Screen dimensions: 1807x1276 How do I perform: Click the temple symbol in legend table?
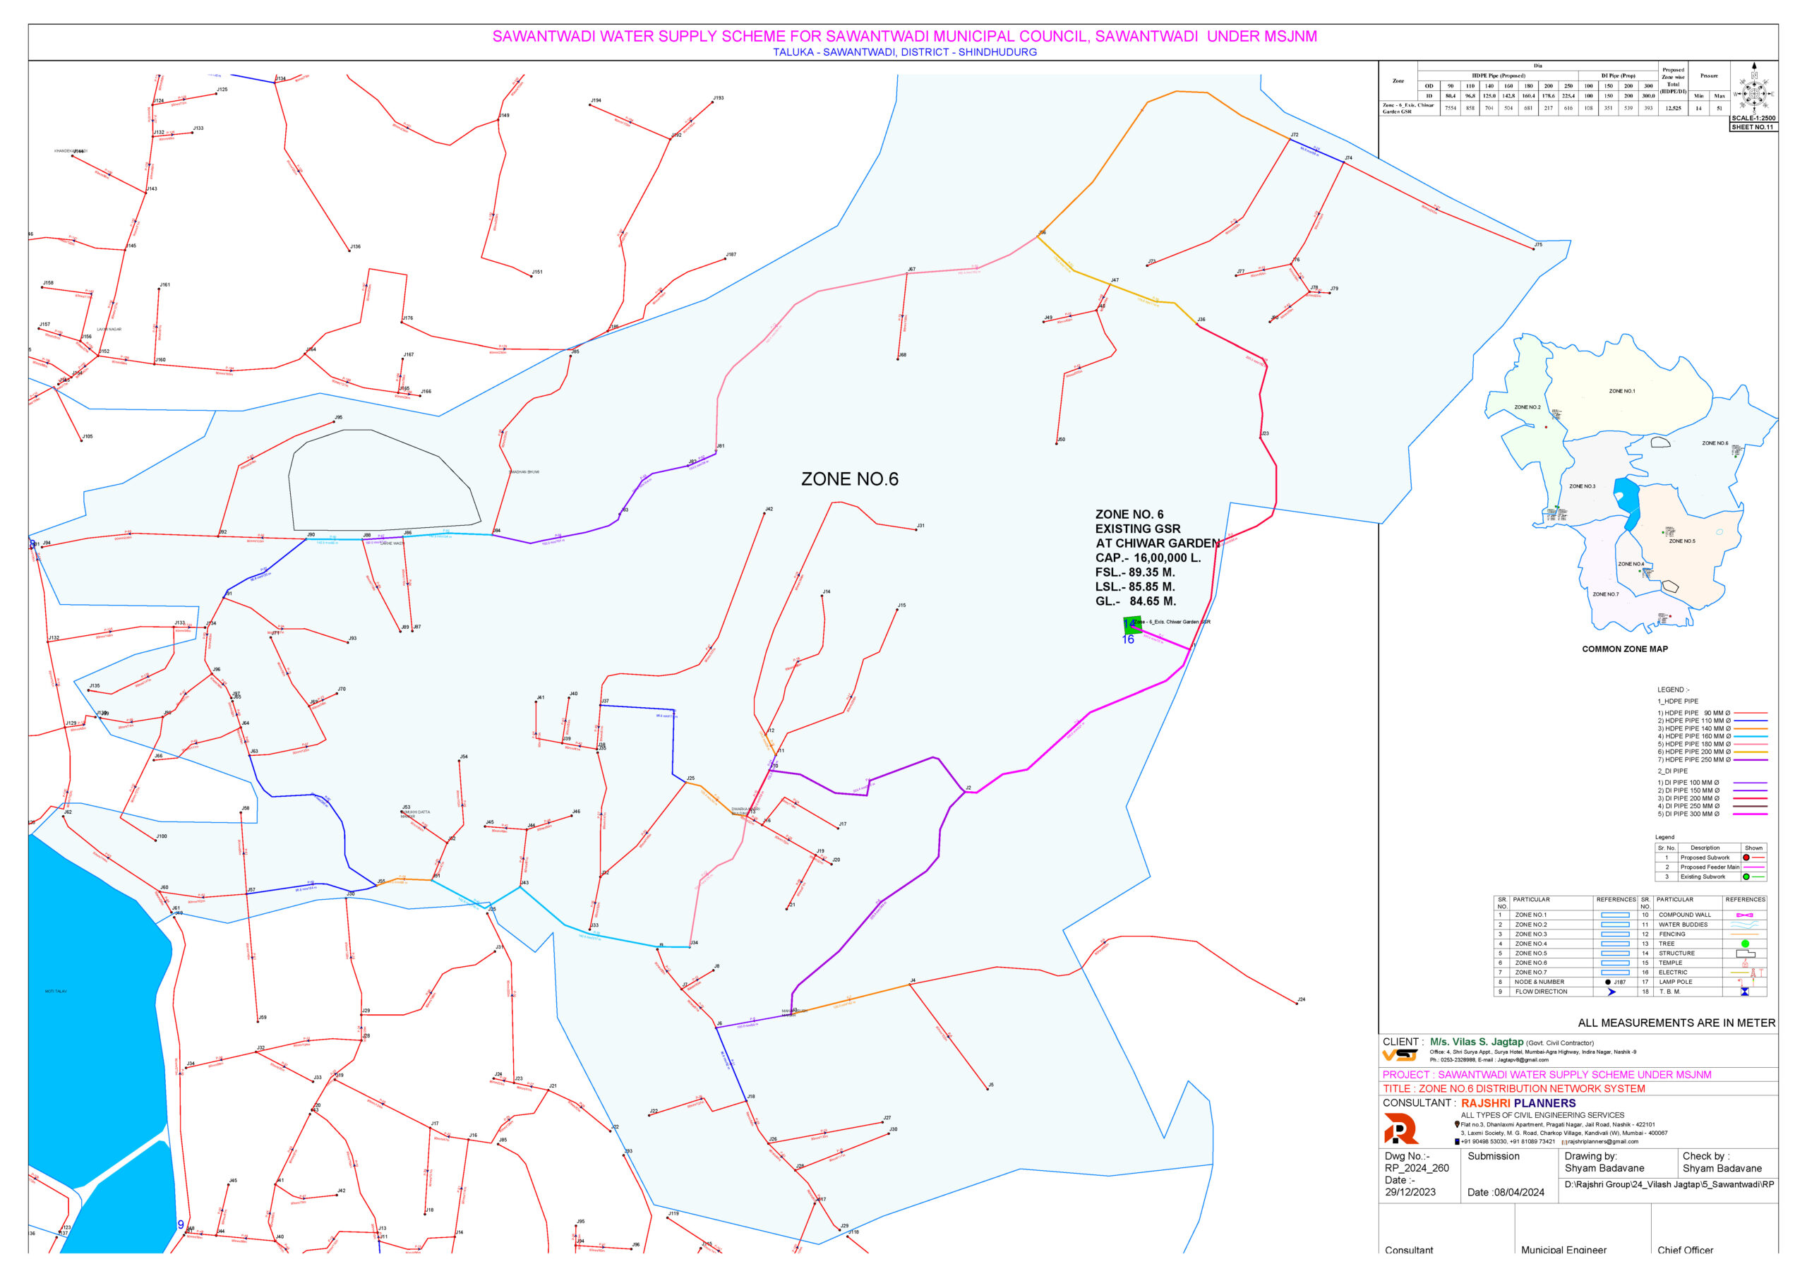[1745, 963]
